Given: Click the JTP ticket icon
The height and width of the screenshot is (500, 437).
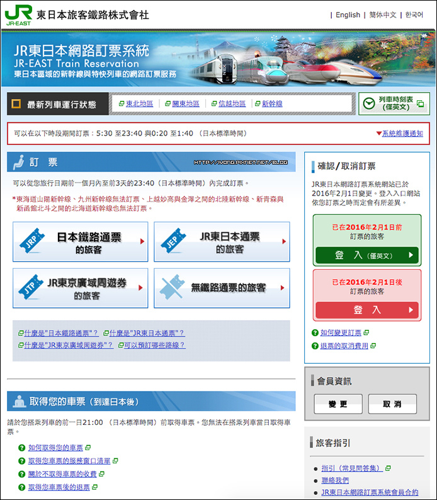Looking at the screenshot, I should (x=31, y=287).
